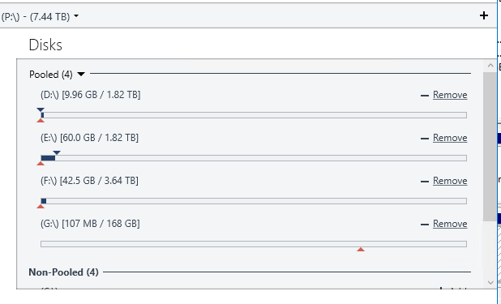Remove the G:\ drive from the pool
This screenshot has height=304, width=501.
[x=450, y=224]
